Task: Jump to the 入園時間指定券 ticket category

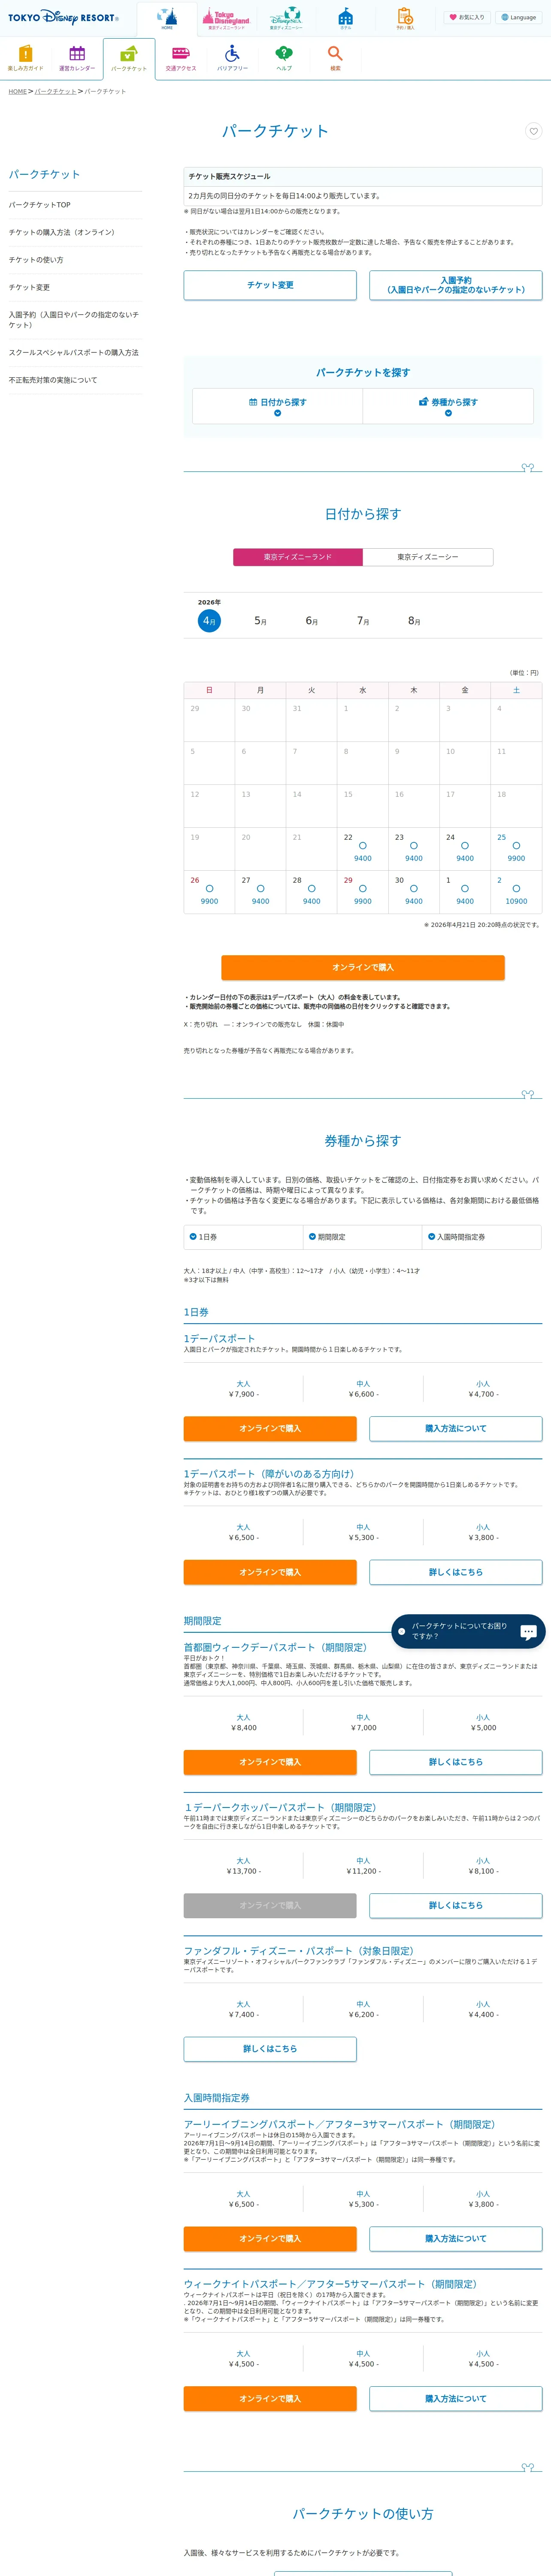Action: tap(482, 1237)
